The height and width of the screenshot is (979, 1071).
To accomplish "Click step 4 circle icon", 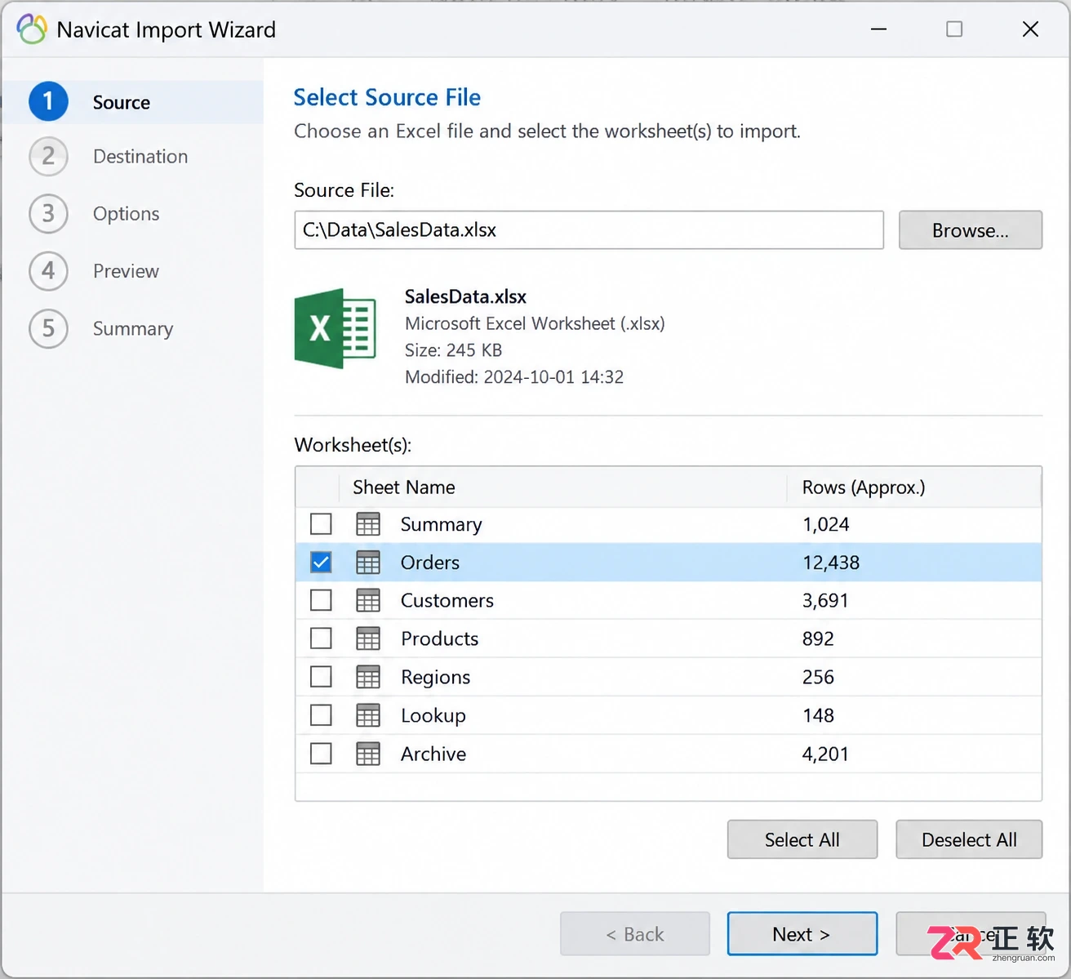I will click(48, 270).
